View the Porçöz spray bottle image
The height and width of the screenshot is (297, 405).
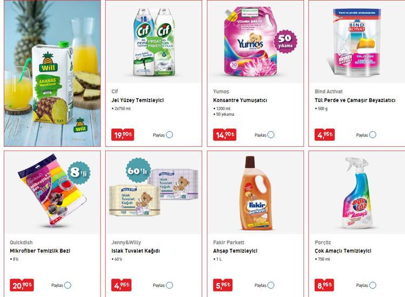pos(357,193)
